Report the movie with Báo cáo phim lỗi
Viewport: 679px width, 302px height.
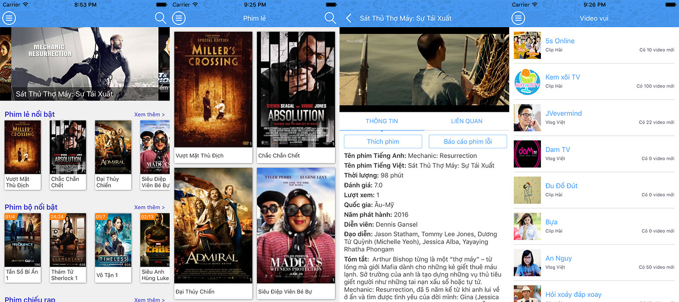click(468, 141)
